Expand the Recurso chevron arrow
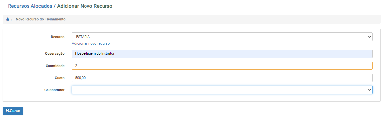 pyautogui.click(x=369, y=37)
